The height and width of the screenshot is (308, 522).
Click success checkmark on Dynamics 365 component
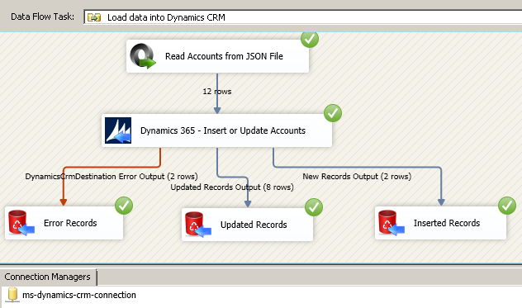[333, 113]
